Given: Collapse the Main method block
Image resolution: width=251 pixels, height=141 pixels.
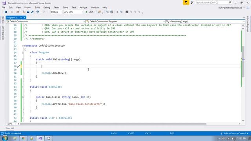Looking at the screenshot, I should point(23,60).
